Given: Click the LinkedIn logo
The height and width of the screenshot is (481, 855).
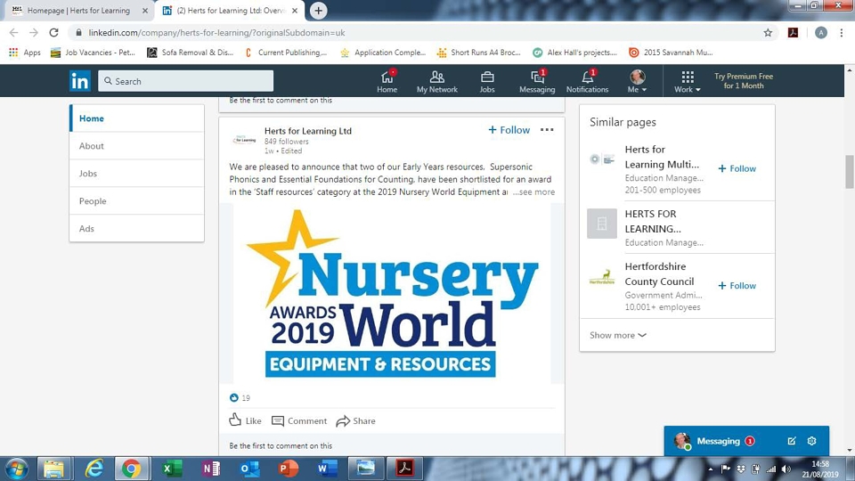Looking at the screenshot, I should pos(79,81).
